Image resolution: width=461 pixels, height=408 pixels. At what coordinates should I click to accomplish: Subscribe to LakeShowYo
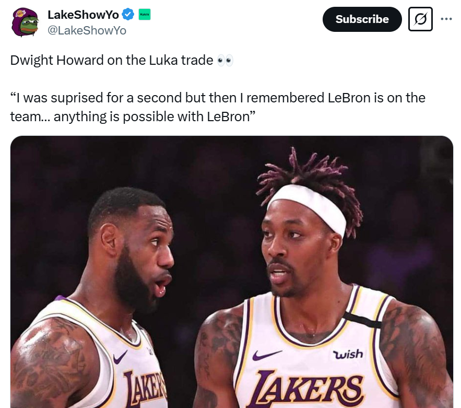[362, 19]
